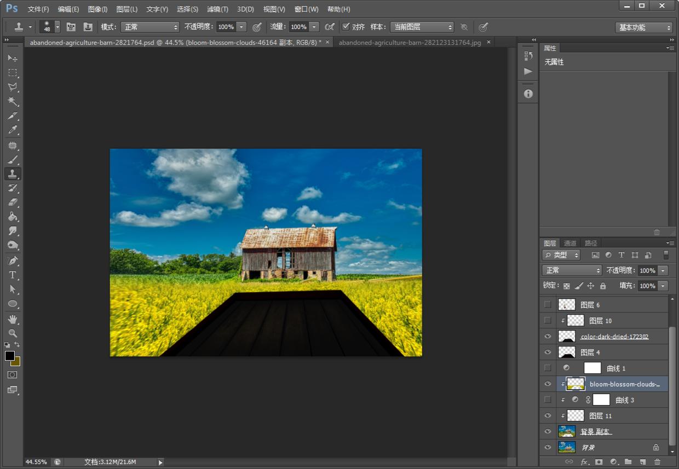This screenshot has width=679, height=469.
Task: Switch to the 通道 tab
Action: 570,243
